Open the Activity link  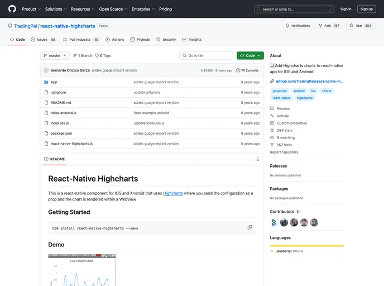(280, 116)
